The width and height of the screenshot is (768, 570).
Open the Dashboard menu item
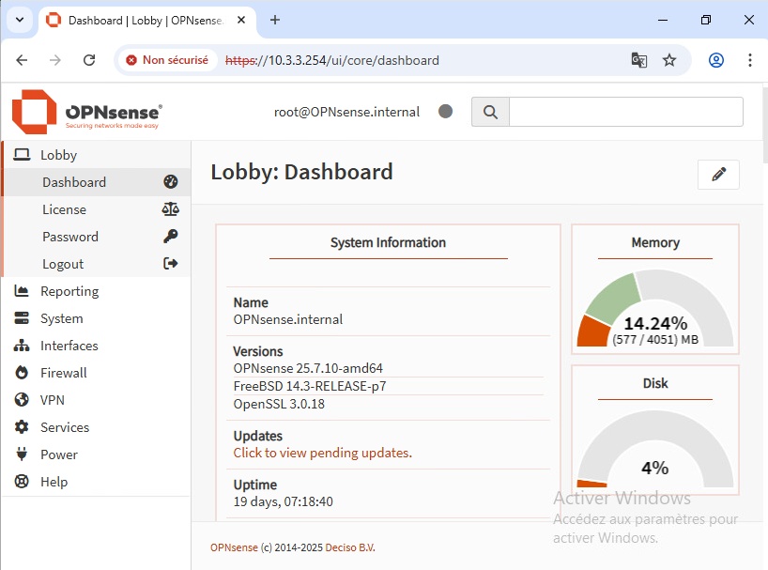(x=97, y=182)
